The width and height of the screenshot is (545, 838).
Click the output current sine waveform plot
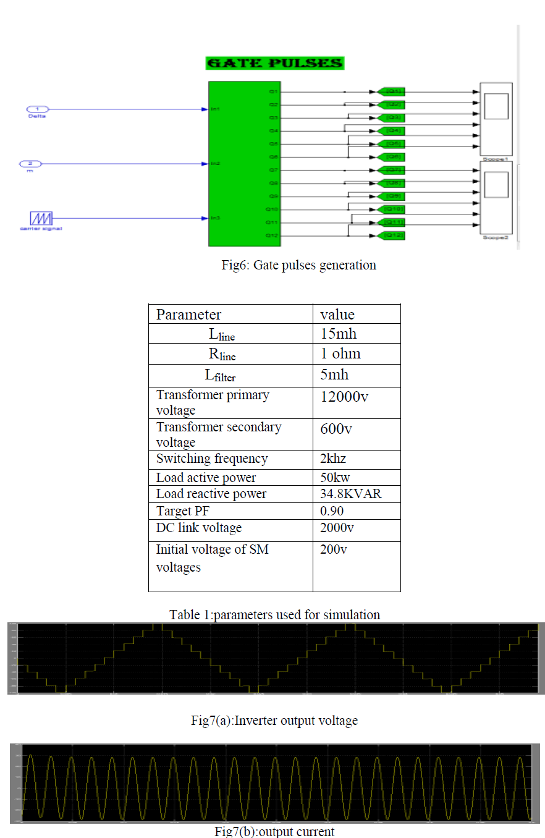(x=276, y=783)
